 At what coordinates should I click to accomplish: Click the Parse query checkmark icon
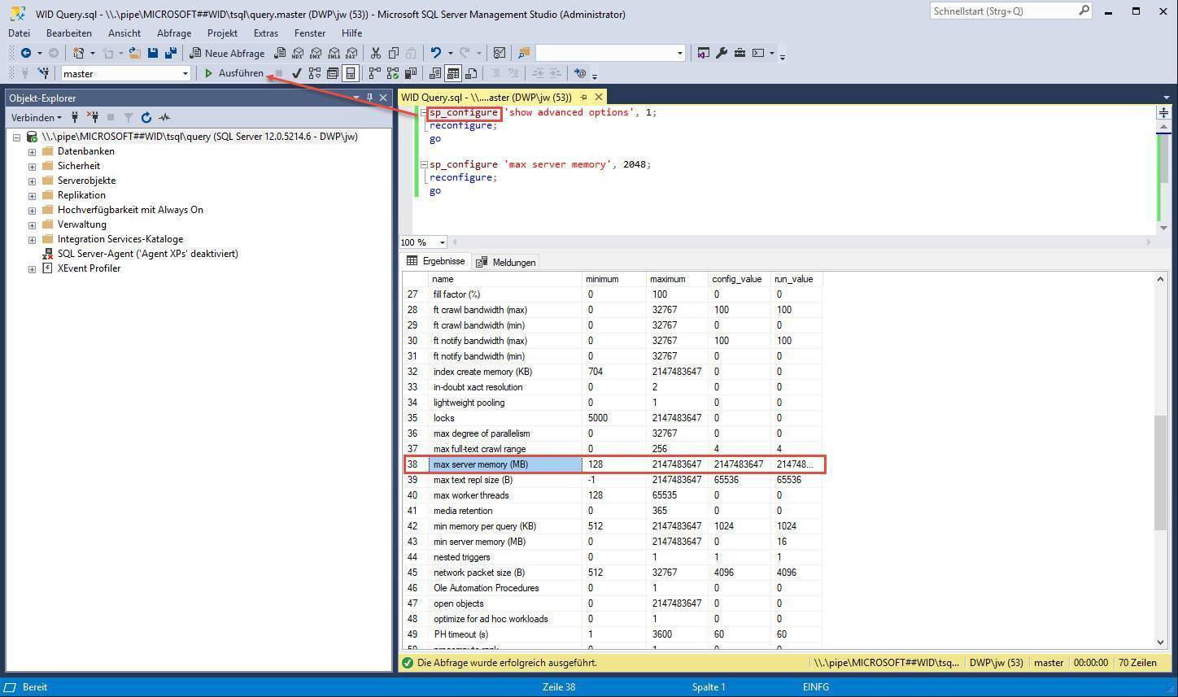296,73
